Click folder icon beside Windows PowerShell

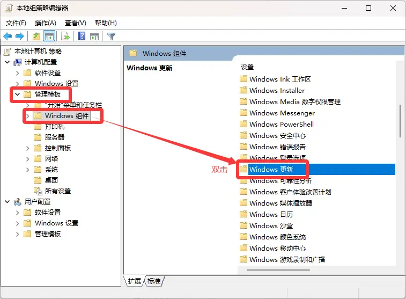243,124
